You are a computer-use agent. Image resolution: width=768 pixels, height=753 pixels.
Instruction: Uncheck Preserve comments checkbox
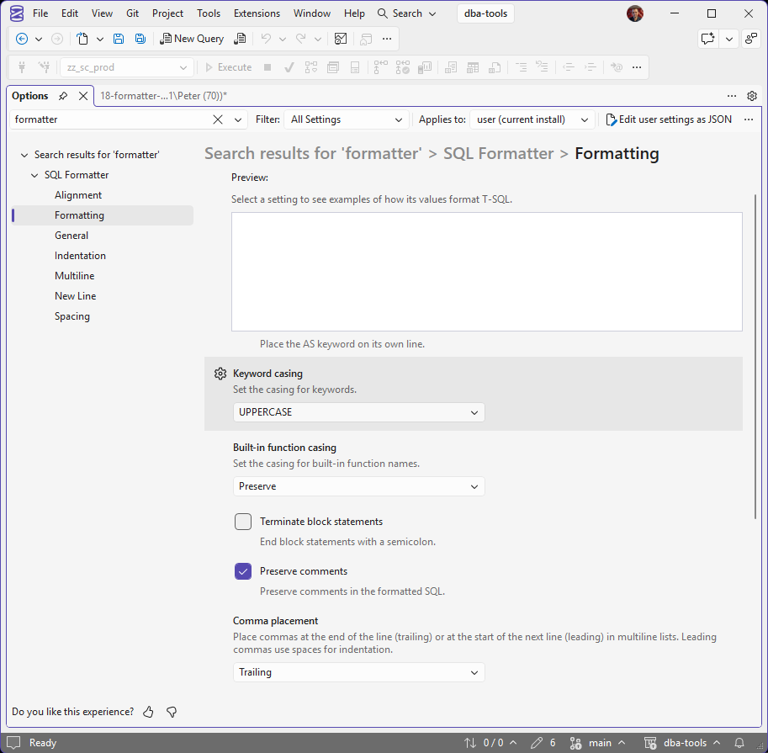click(x=243, y=571)
